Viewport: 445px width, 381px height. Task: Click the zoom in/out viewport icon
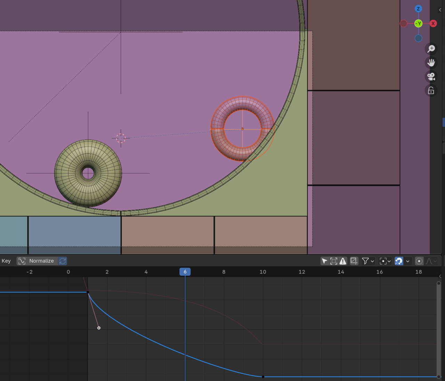click(x=431, y=49)
